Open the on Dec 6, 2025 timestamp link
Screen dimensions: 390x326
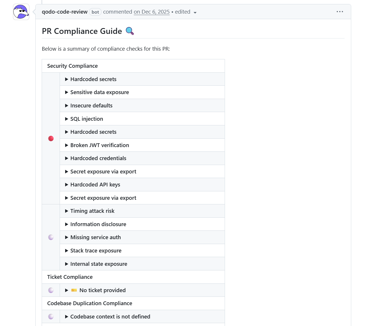(x=151, y=12)
